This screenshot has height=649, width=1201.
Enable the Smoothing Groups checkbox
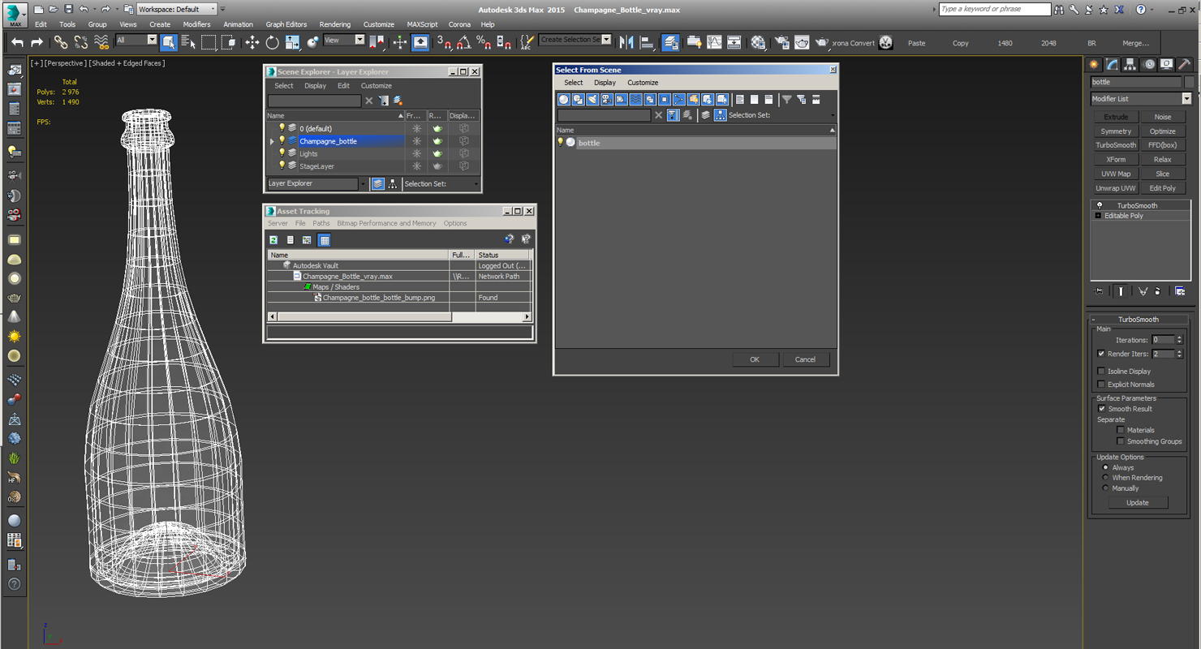click(1121, 441)
